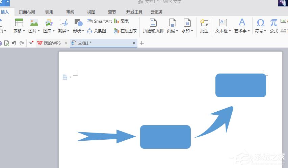Expand the 形状 dropdown arrow

click(83, 31)
